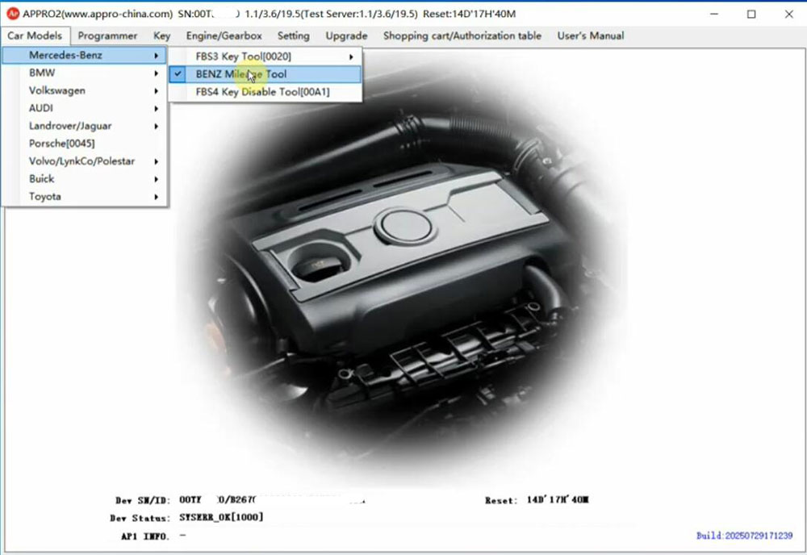
Task: Open Shopping cart/Authorization table menu
Action: click(x=462, y=35)
